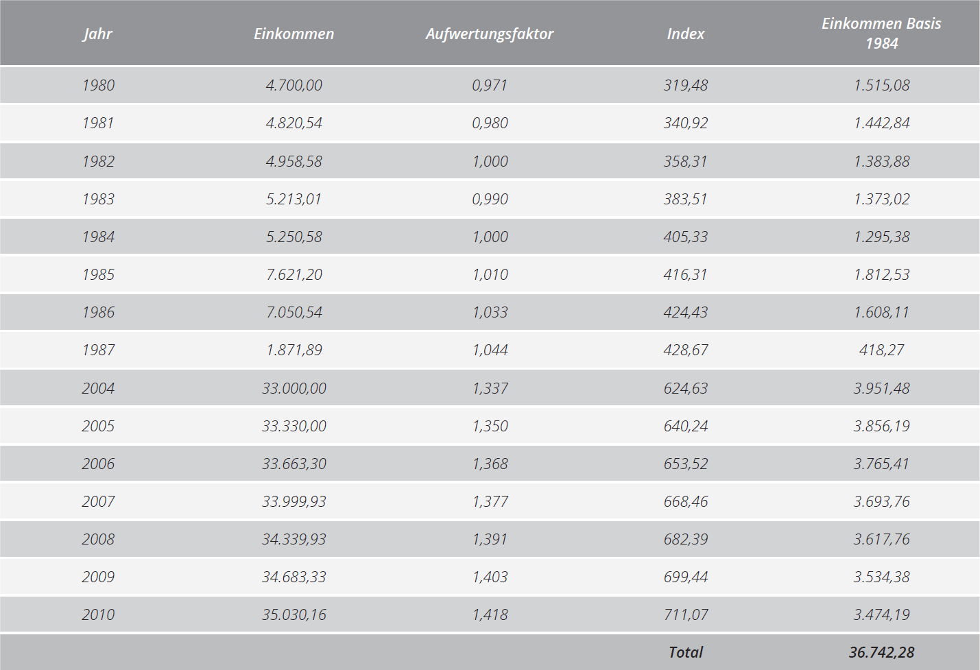
Task: Select year cell 2010
Action: point(98,614)
